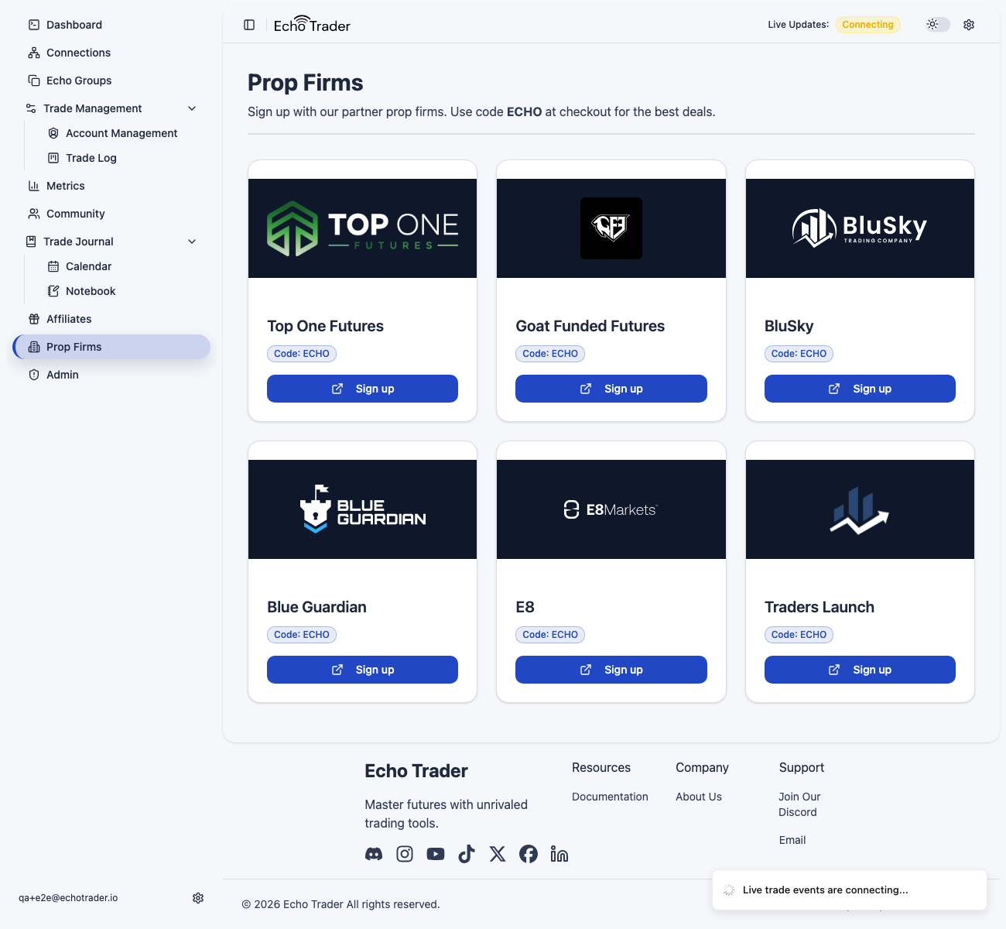Open YouTube icon in footer

[x=436, y=854]
